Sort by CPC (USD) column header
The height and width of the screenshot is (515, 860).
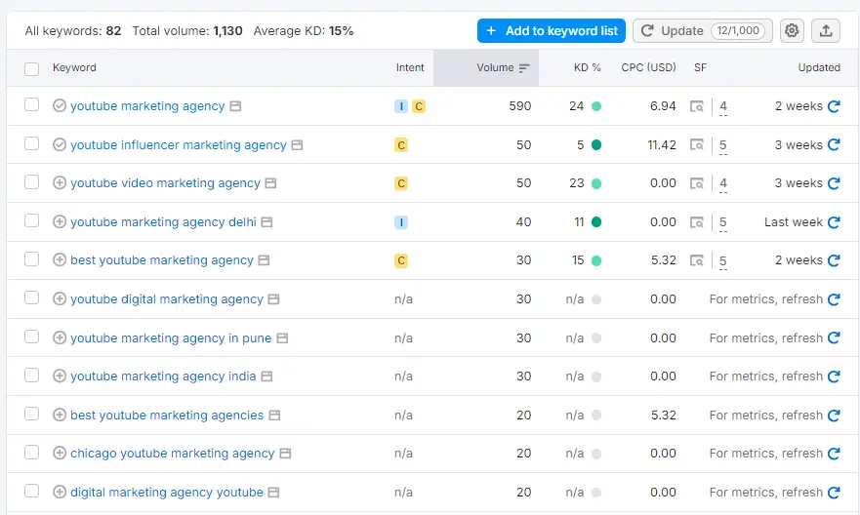648,68
